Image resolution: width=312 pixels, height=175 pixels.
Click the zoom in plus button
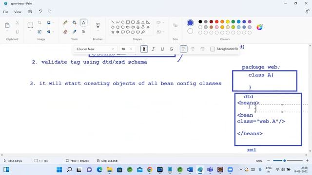coord(307,160)
